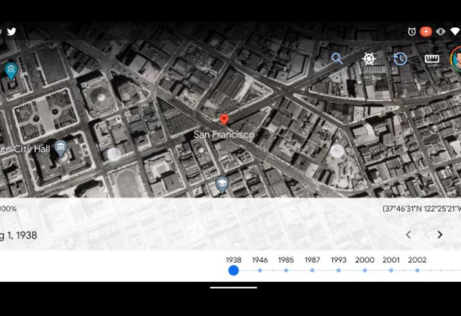The height and width of the screenshot is (316, 461).
Task: Tap the San Francisco place label
Action: 224,135
